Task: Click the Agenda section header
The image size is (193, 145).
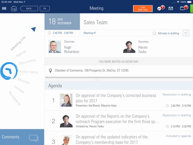Action: point(119,86)
